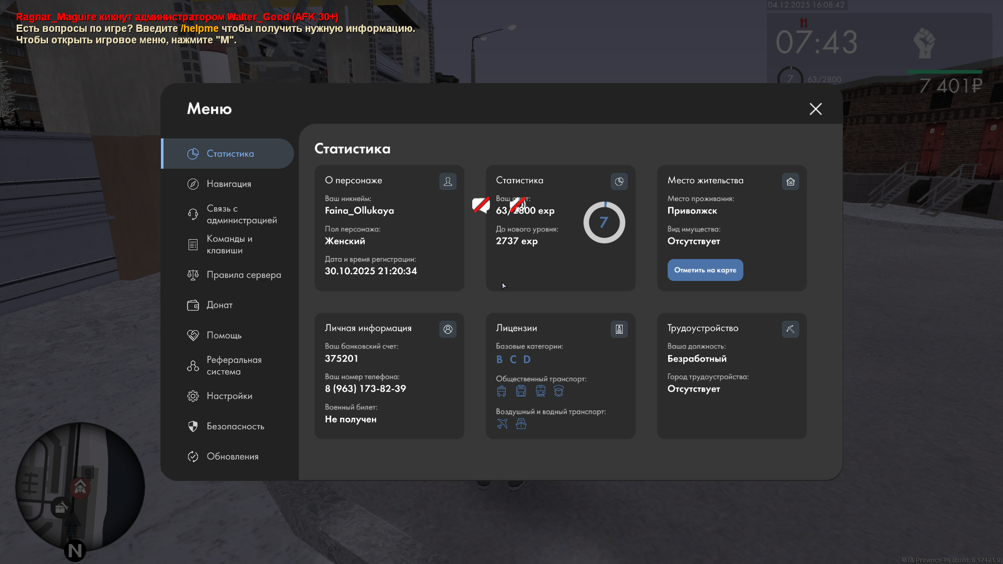Click the pie chart icon in Статистика card
The image size is (1003, 564).
pyautogui.click(x=619, y=181)
